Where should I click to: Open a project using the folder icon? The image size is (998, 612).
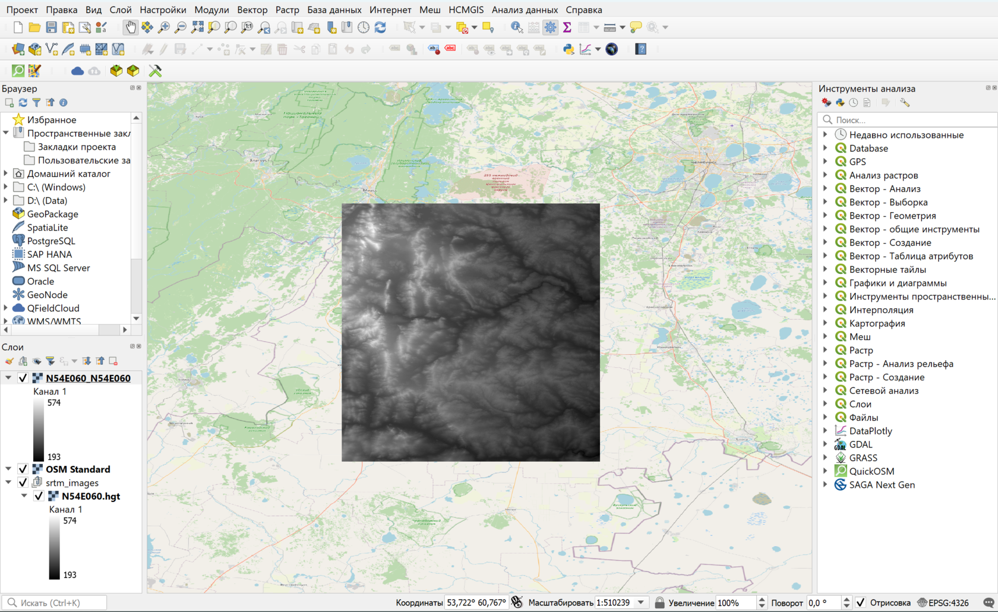[x=34, y=27]
